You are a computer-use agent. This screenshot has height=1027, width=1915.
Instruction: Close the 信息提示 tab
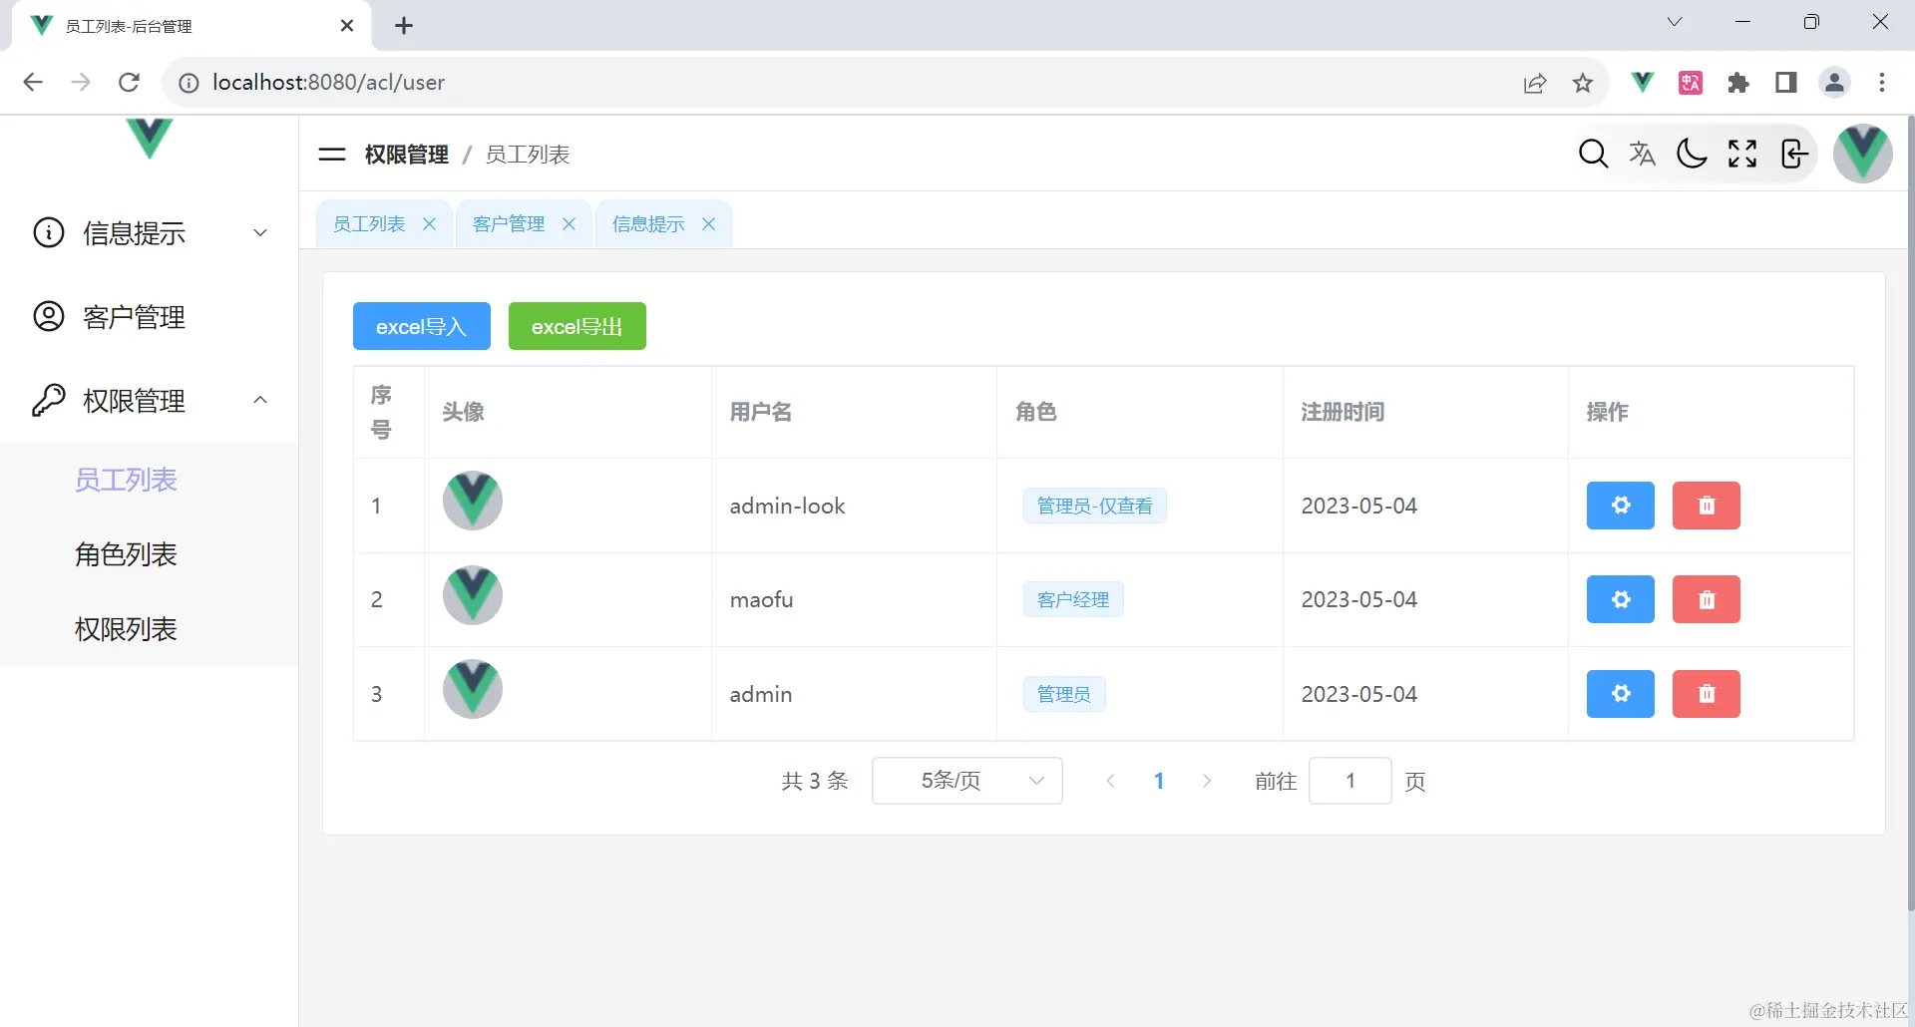[708, 224]
